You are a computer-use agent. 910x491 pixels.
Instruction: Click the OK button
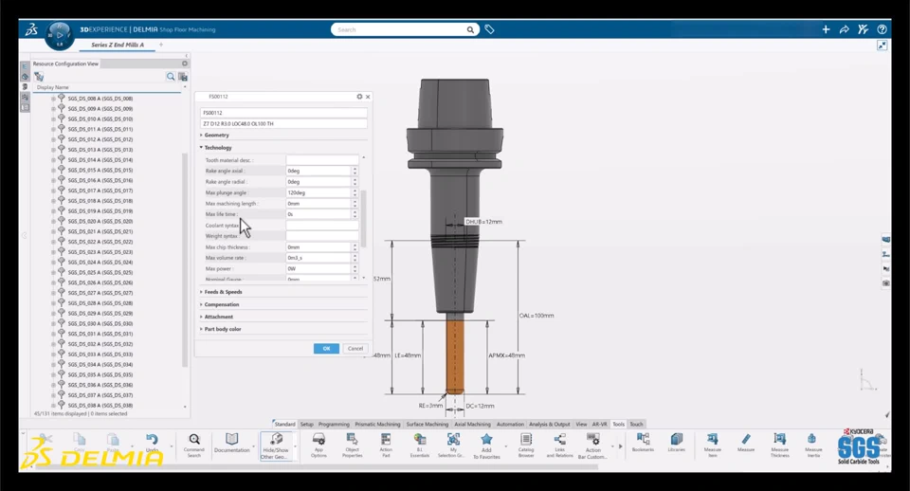click(326, 348)
